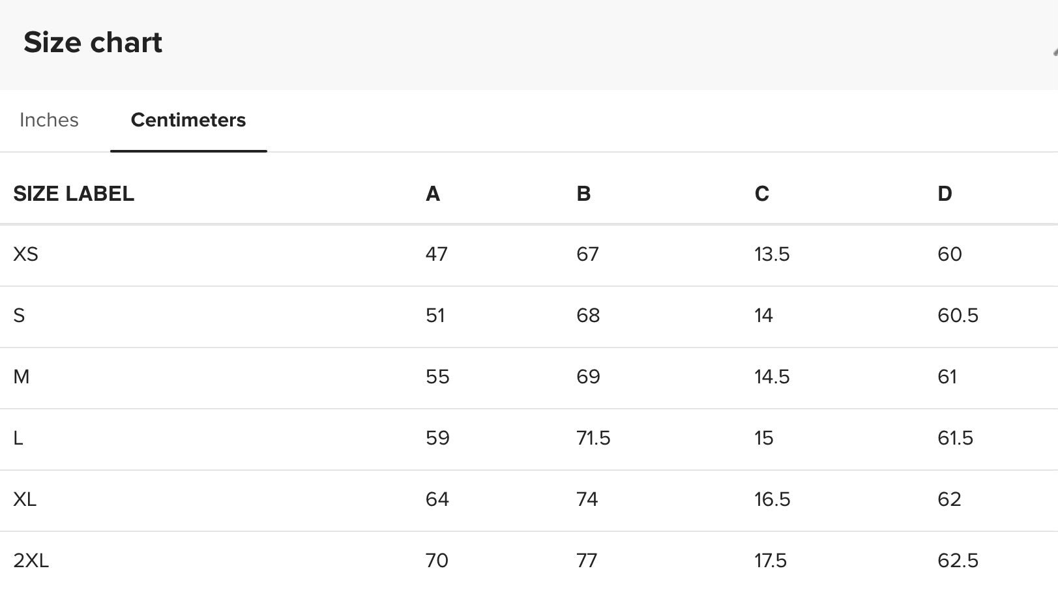
Task: Click the 55 value in M row
Action: 437,377
